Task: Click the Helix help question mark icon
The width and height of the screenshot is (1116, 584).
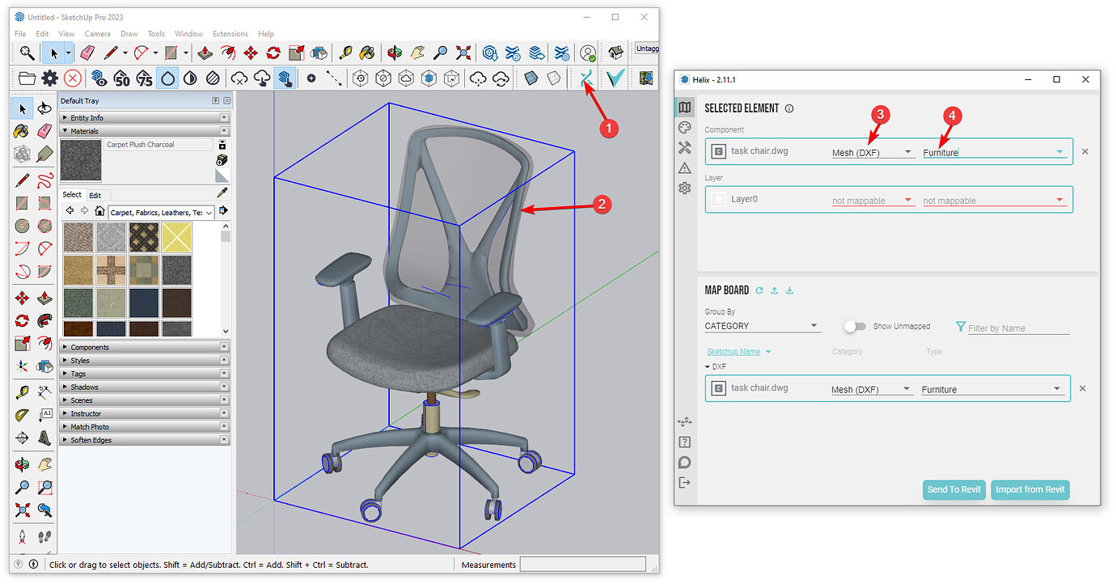Action: 685,442
